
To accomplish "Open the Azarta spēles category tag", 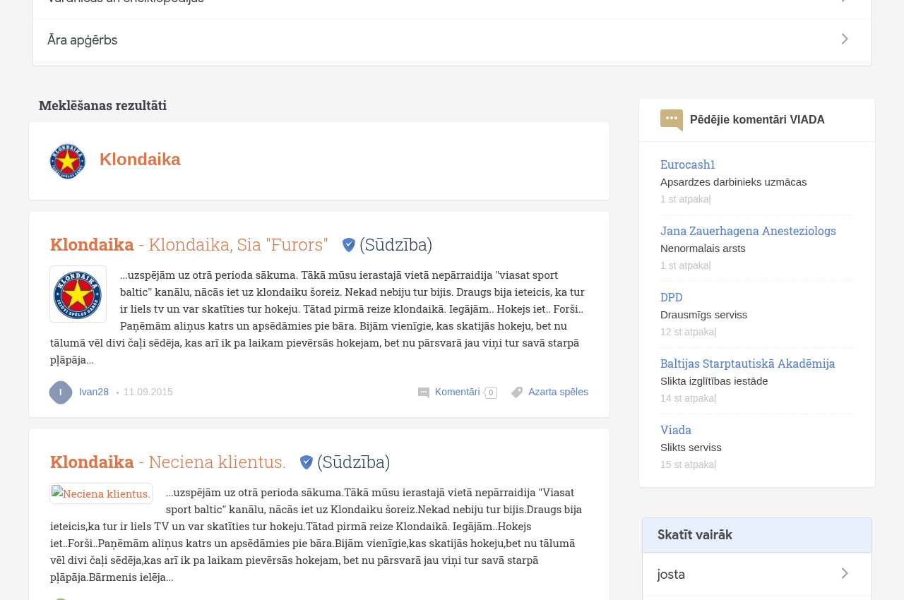I will tap(558, 392).
